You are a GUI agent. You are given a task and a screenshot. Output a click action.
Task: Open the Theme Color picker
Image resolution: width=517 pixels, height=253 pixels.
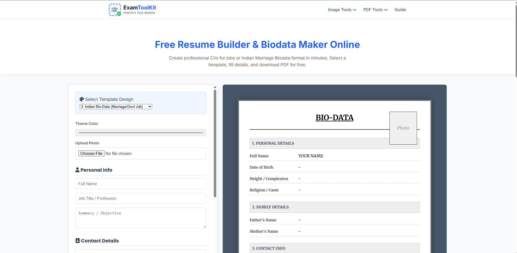[x=140, y=132]
